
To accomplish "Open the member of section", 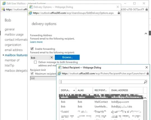I will (x=12, y=60).
